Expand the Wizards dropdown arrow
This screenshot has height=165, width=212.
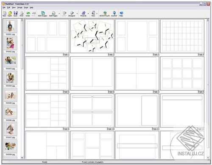(88, 14)
